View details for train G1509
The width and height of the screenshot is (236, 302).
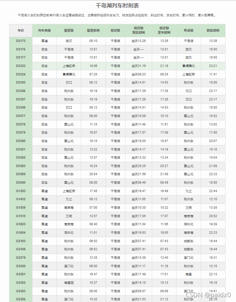pyautogui.click(x=21, y=208)
